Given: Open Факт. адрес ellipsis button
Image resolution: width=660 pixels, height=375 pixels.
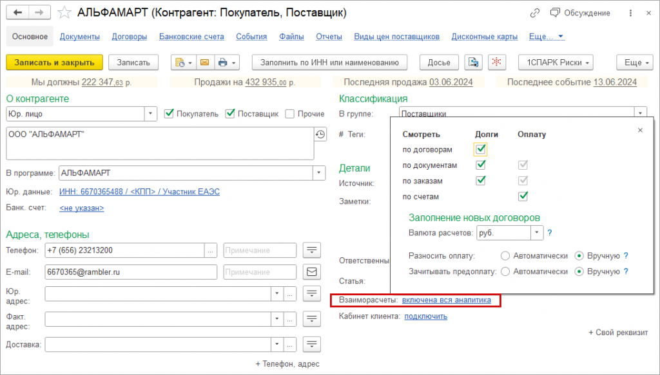Looking at the screenshot, I should (x=289, y=319).
